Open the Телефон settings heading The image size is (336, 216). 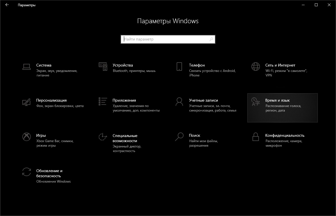tap(197, 65)
